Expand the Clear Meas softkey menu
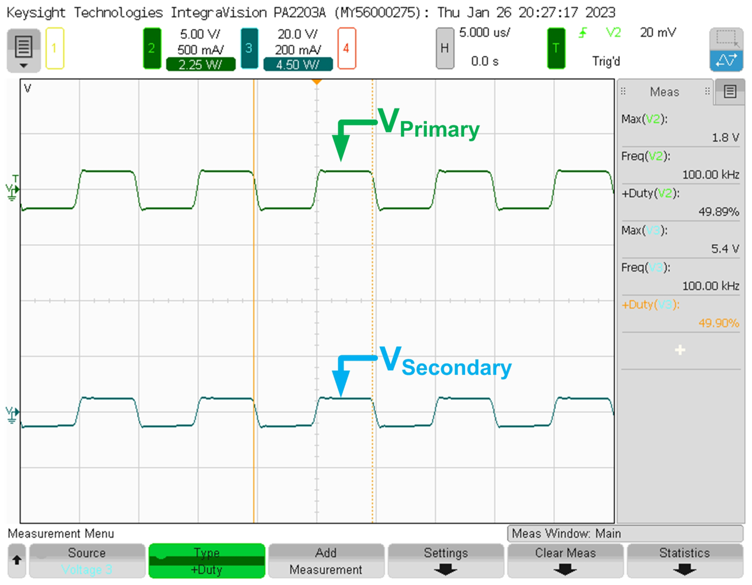The width and height of the screenshot is (752, 585). [x=565, y=561]
